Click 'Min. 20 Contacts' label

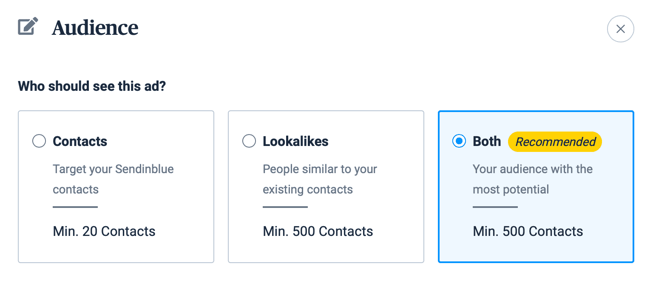104,231
